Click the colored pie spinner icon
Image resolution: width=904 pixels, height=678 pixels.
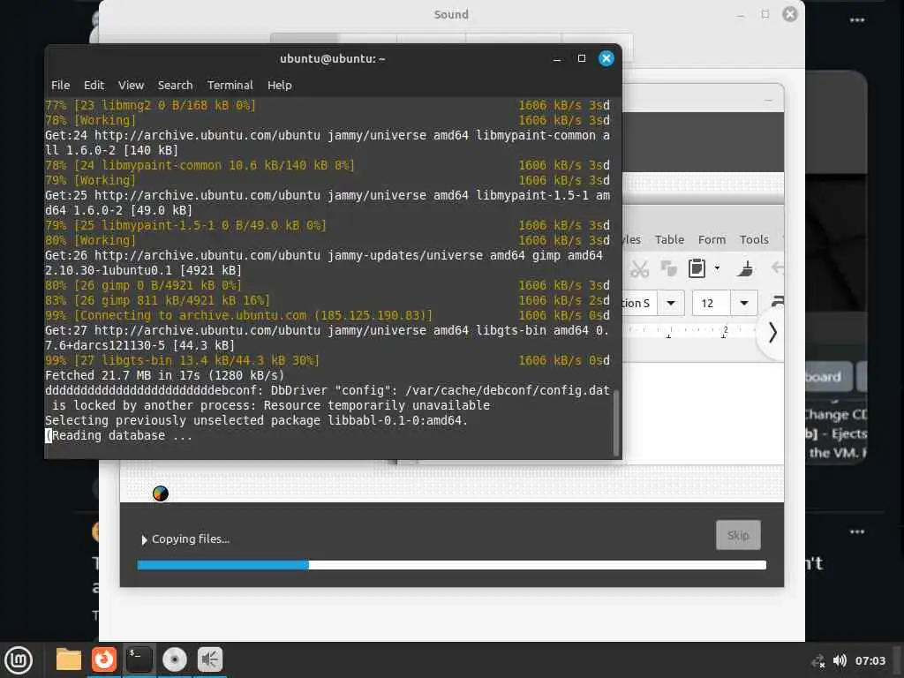pyautogui.click(x=161, y=493)
